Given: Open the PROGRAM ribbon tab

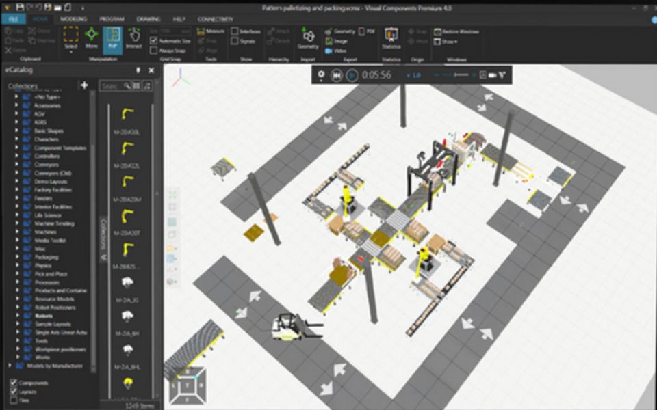Looking at the screenshot, I should click(112, 19).
